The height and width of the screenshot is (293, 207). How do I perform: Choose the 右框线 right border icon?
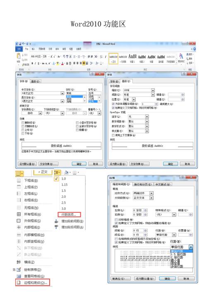click(19, 200)
